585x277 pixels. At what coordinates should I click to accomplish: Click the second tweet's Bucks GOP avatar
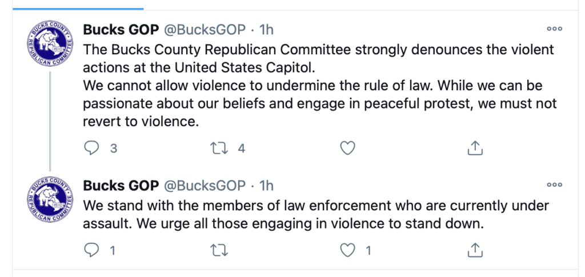point(50,200)
